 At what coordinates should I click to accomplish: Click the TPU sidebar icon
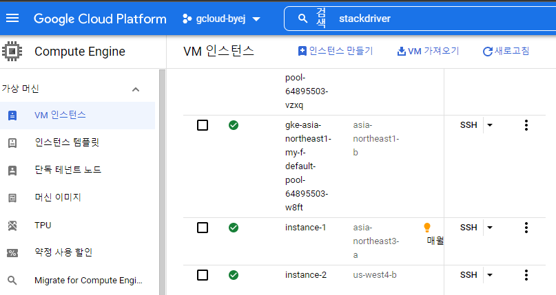click(12, 226)
